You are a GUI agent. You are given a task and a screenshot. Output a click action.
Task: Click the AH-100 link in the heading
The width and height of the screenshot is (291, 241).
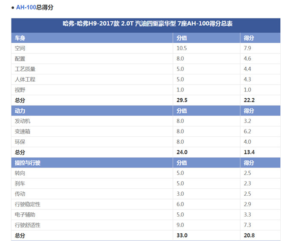26,8
